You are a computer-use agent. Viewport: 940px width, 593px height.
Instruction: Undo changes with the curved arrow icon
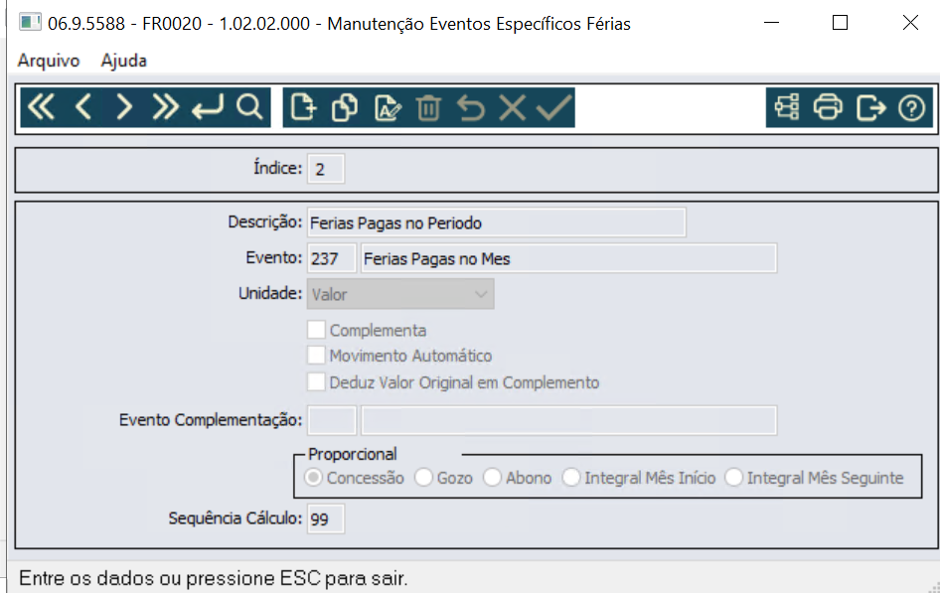click(471, 108)
